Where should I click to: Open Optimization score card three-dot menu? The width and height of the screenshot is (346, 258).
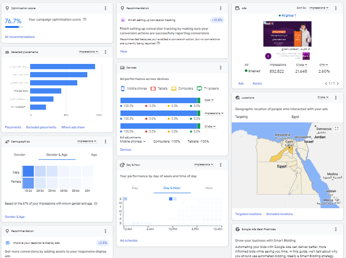(105, 8)
